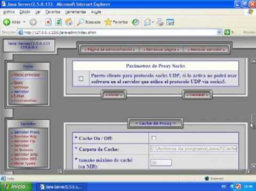The image size is (256, 191).
Task: Open the Servidor Ftp link
Action: [x=25, y=141]
